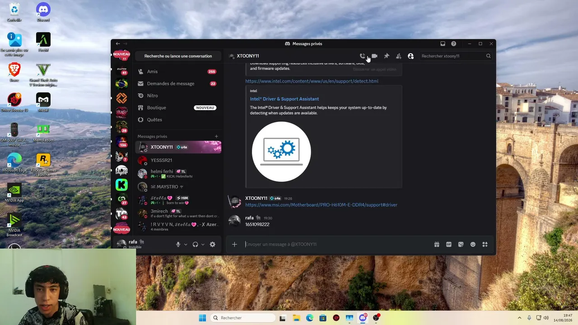578x325 pixels.
Task: Click the Discord icon in the taskbar
Action: [363, 318]
